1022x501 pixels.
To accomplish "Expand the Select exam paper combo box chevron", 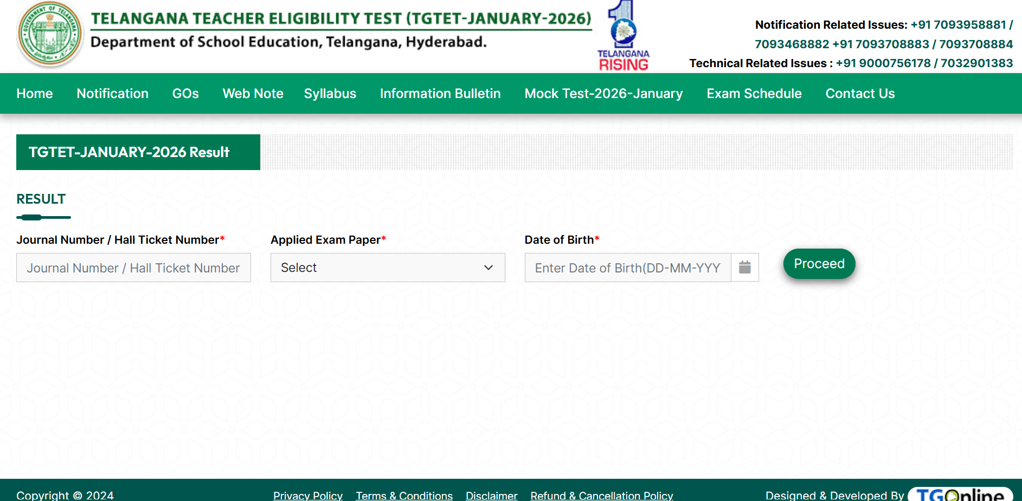I will coord(487,267).
